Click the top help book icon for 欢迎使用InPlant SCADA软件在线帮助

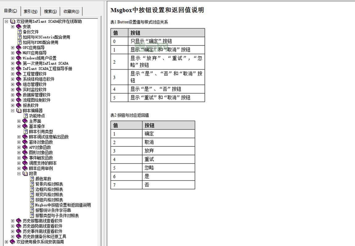pyautogui.click(x=13, y=21)
